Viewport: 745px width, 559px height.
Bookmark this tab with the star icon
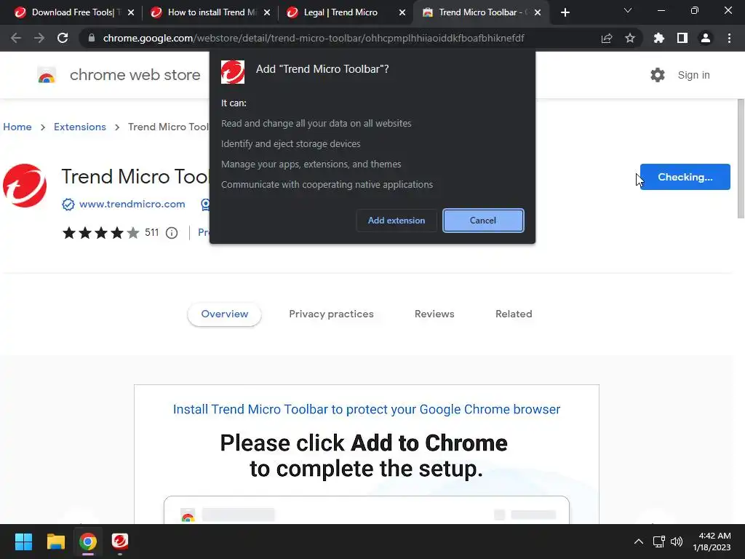[630, 38]
